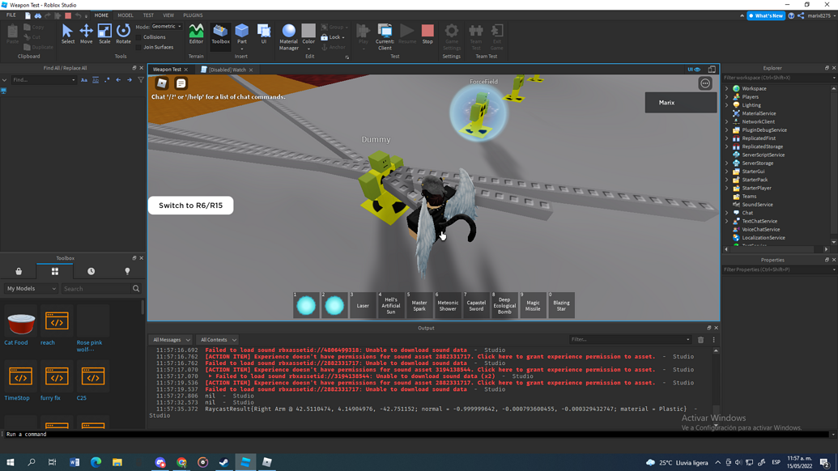Click the Toolbox search input field

96,288
